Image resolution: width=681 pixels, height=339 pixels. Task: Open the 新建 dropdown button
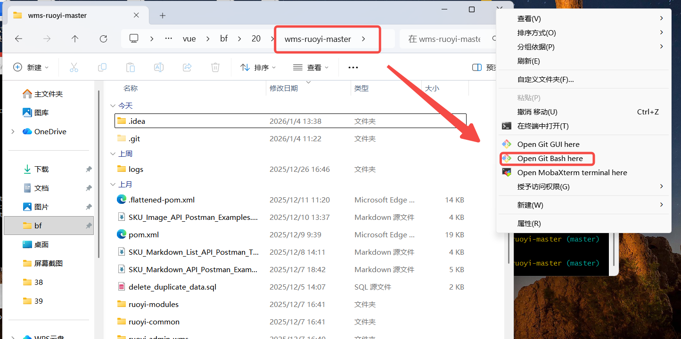point(31,67)
